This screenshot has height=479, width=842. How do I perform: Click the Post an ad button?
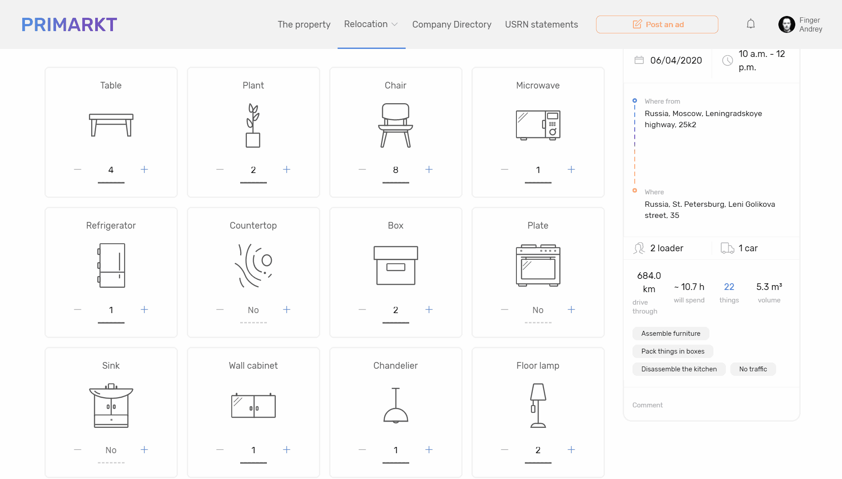click(x=657, y=24)
